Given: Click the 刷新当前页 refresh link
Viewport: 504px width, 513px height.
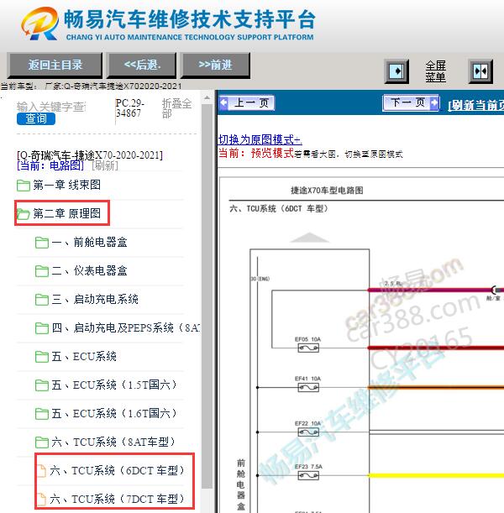Looking at the screenshot, I should click(475, 105).
